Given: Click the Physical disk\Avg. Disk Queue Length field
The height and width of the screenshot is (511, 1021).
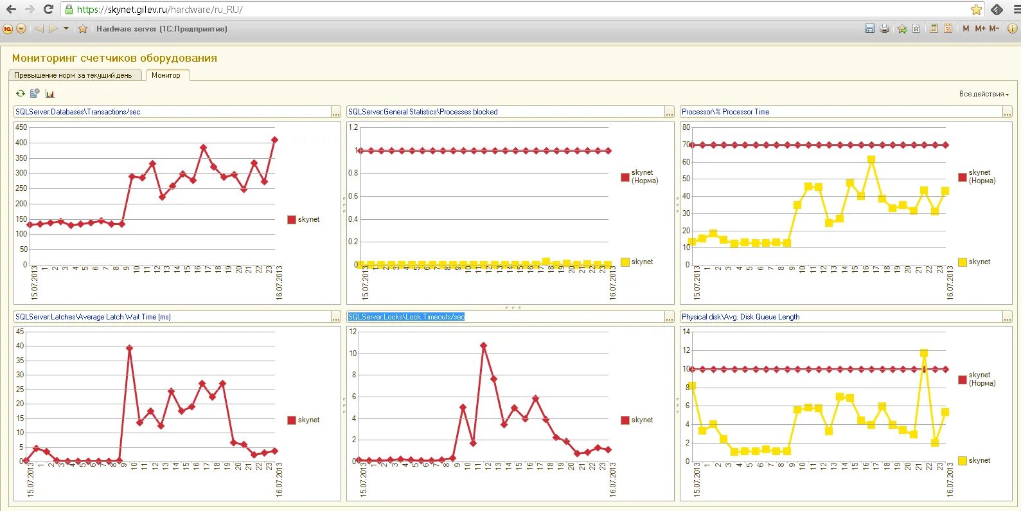Looking at the screenshot, I should [x=841, y=317].
